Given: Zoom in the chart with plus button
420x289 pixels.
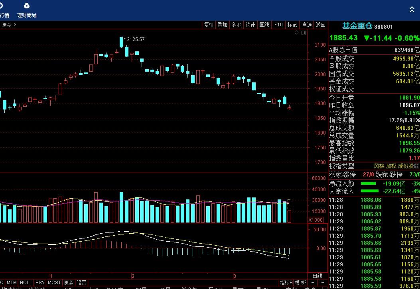Looking at the screenshot, I should coord(313,283).
